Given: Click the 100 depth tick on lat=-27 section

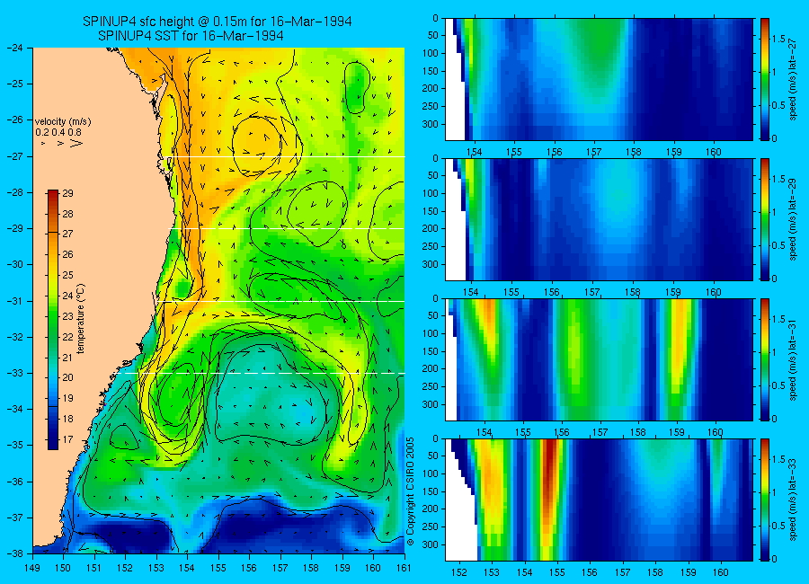Looking at the screenshot, I should tap(431, 53).
